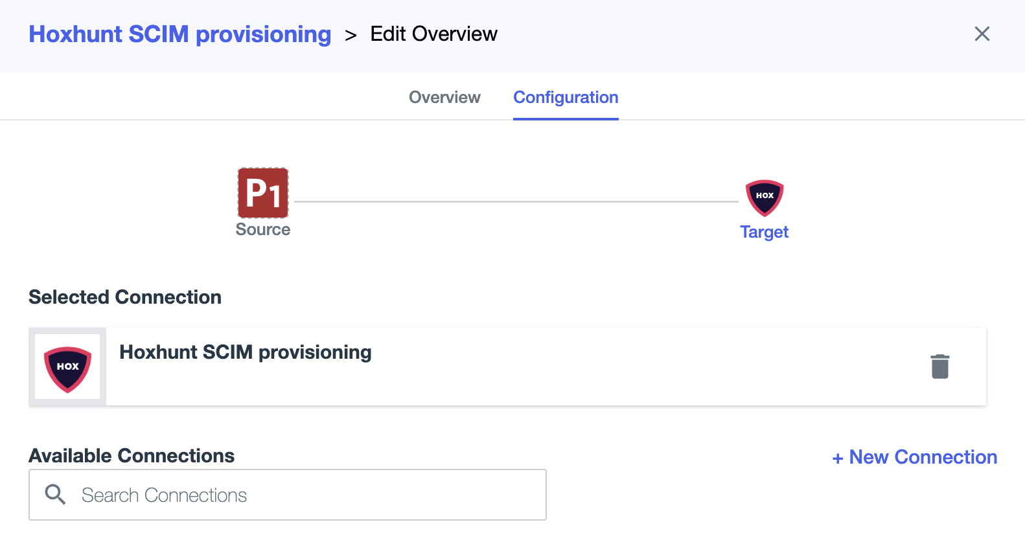
Task: Go back via Hoxhunt SCIM provisioning breadcrumb
Action: [x=180, y=34]
